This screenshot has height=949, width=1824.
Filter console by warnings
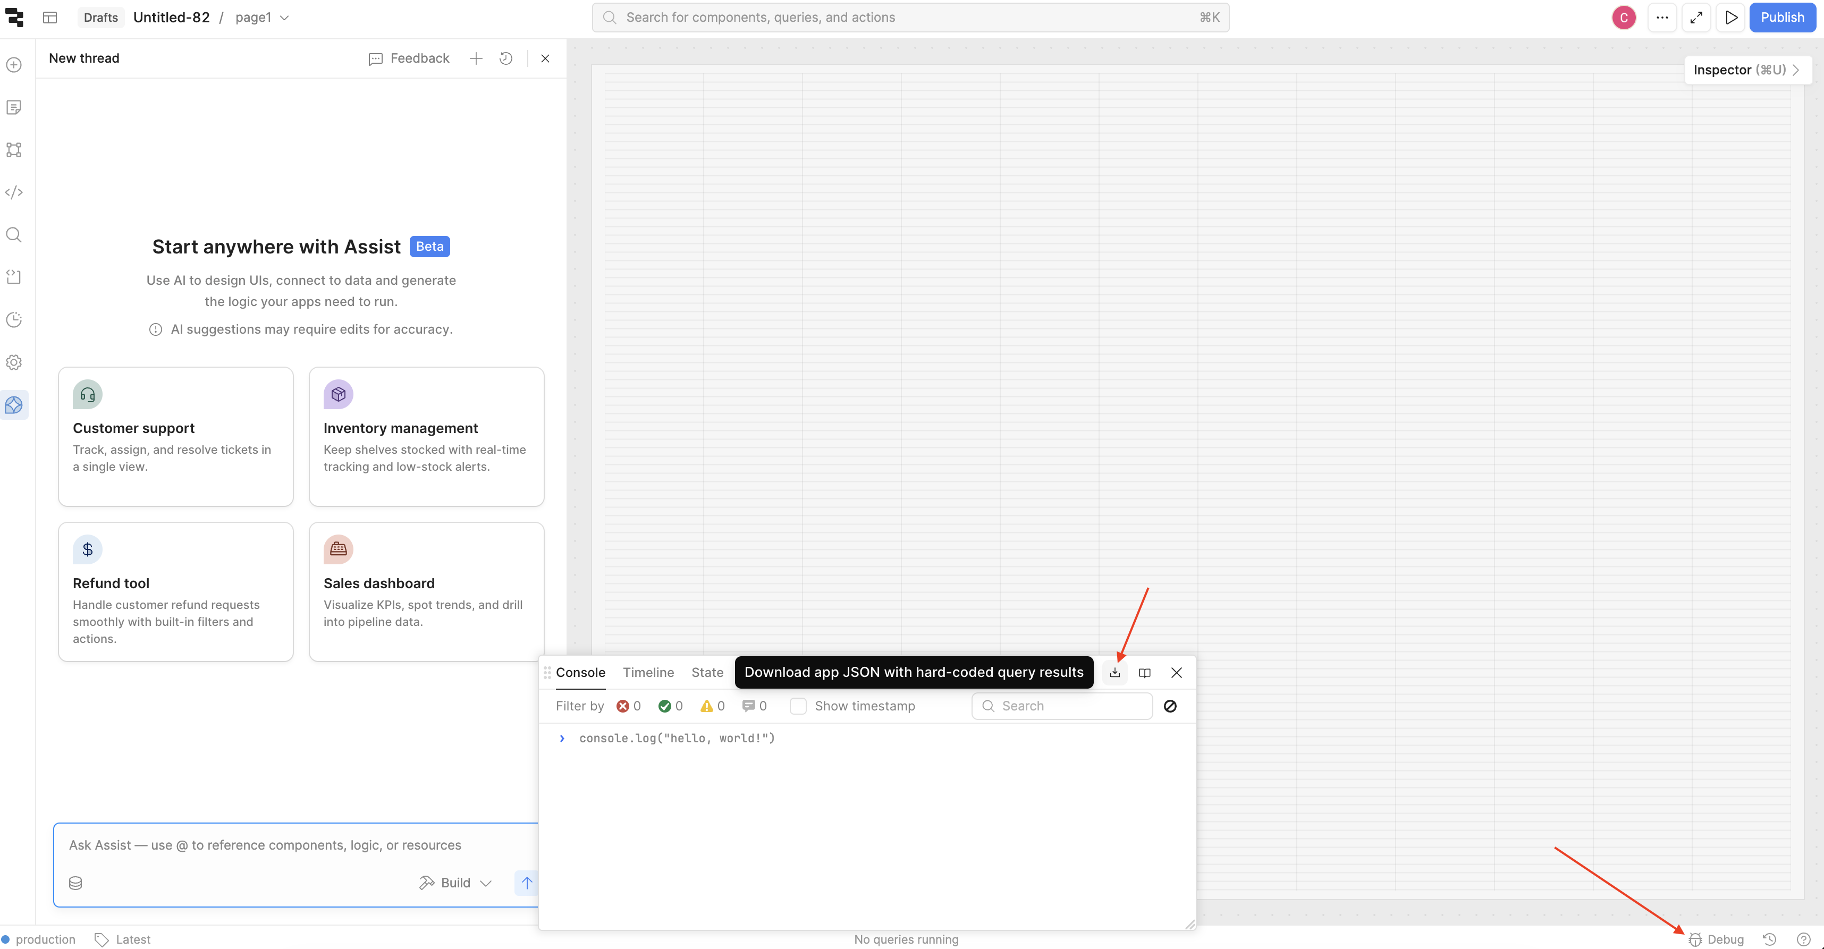pos(712,706)
